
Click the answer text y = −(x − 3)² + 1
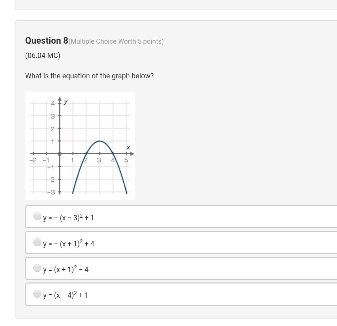tap(69, 218)
